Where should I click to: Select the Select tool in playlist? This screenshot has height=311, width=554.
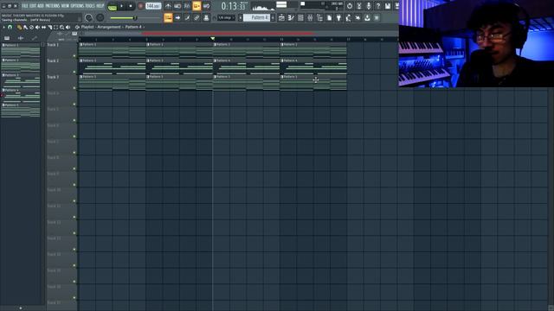point(55,27)
